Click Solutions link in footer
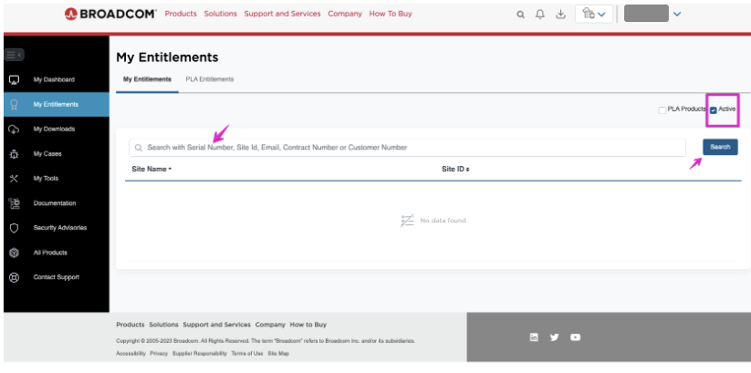Viewport: 751px width, 373px height. [x=163, y=325]
